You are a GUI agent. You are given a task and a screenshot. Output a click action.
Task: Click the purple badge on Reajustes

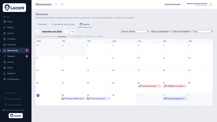coord(27,56)
